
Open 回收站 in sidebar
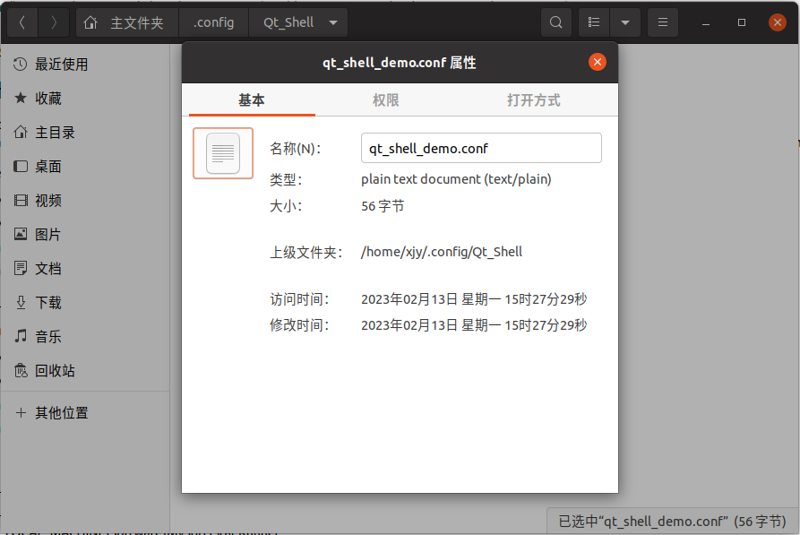tap(85, 371)
